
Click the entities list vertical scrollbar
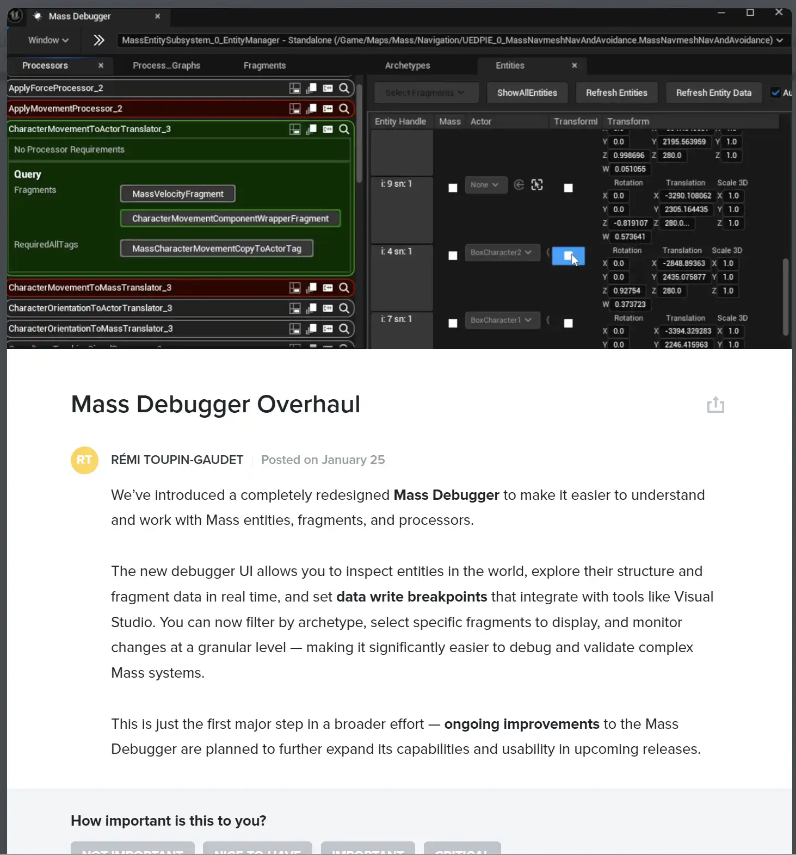coord(785,296)
